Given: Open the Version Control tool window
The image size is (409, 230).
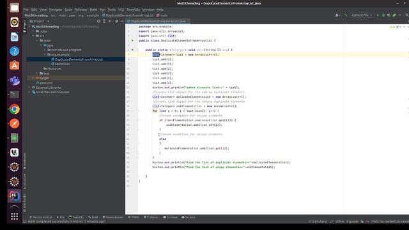Looking at the screenshot, I should 40,217.
